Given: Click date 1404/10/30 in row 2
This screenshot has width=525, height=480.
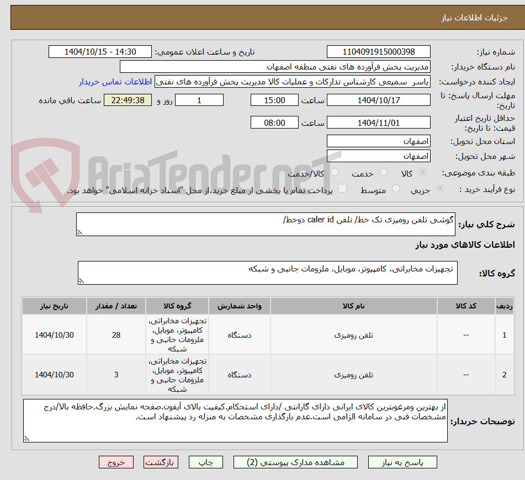Looking at the screenshot, I should pos(54,375).
